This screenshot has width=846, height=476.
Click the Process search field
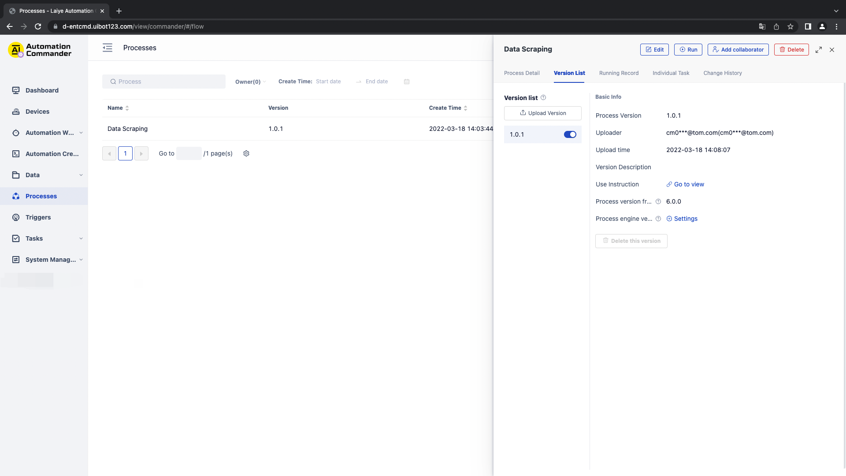(x=164, y=82)
